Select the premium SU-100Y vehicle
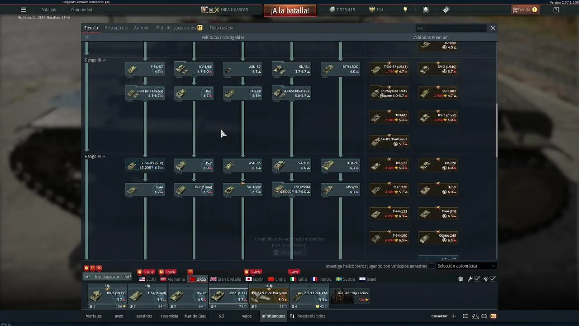The height and width of the screenshot is (326, 579). [438, 93]
